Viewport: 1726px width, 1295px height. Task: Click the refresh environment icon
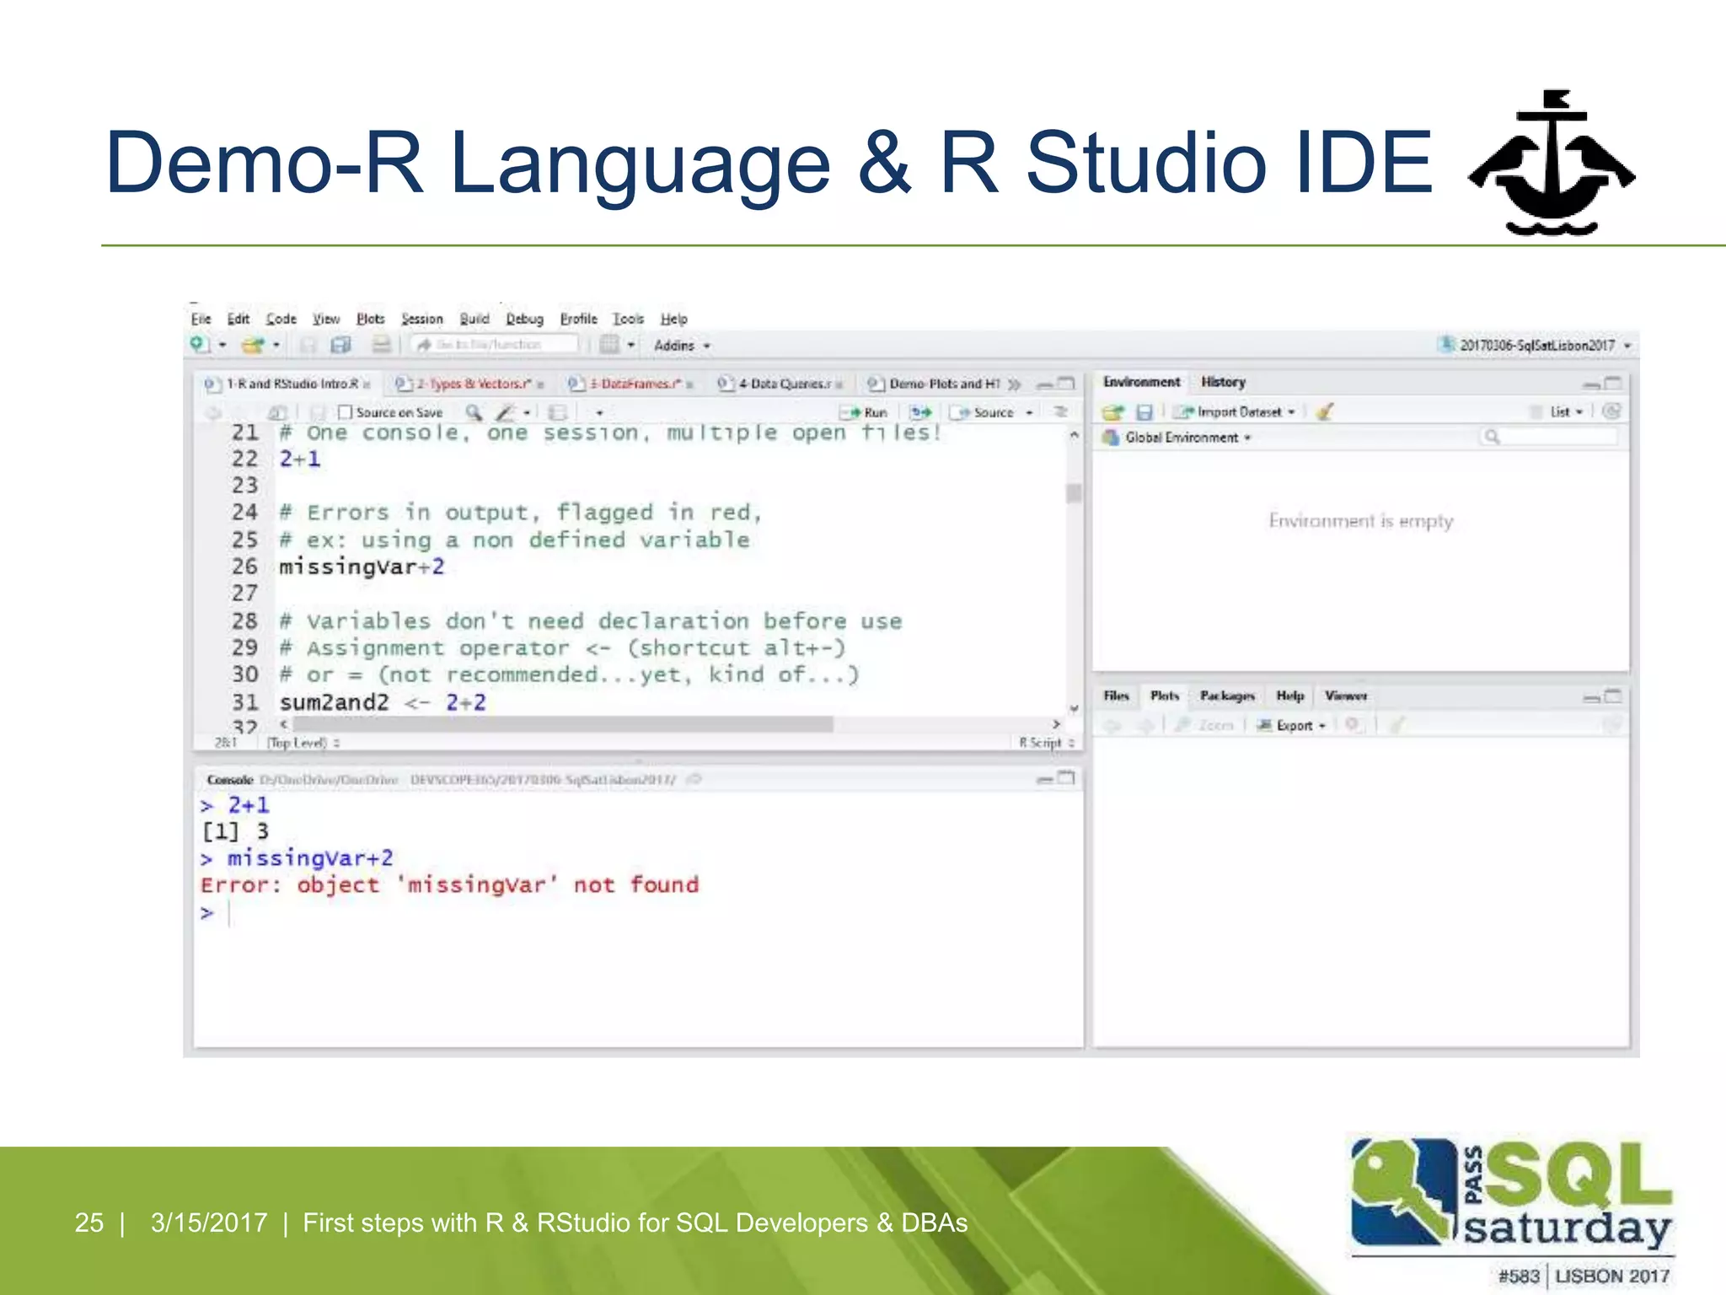coord(1611,411)
